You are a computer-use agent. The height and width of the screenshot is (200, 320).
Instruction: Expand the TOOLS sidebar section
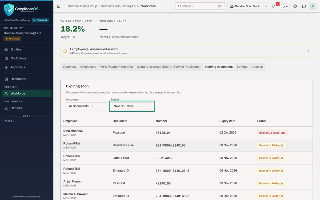point(9,121)
